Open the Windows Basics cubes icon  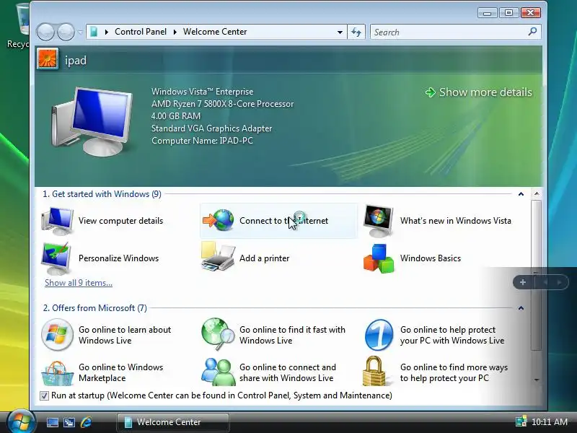coord(379,258)
